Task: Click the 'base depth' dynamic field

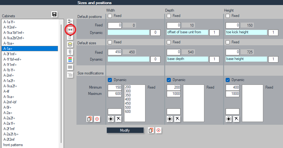Action: coord(187,59)
